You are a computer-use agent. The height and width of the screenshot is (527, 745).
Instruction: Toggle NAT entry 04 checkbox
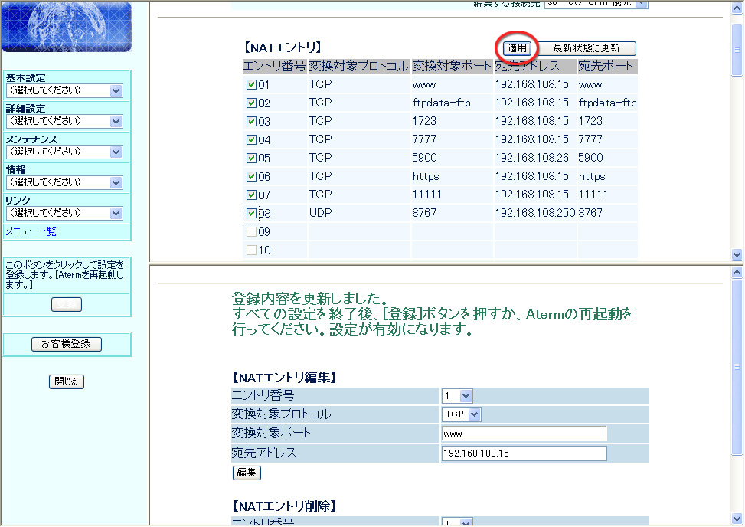[x=251, y=139]
